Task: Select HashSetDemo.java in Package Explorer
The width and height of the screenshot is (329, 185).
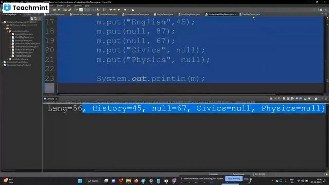Action: point(22,40)
